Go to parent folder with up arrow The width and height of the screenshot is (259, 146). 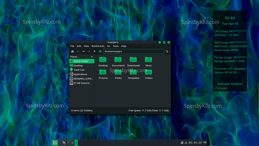(x=95, y=52)
